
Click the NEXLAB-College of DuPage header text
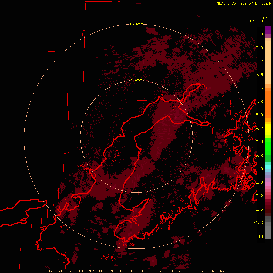tap(242, 3)
